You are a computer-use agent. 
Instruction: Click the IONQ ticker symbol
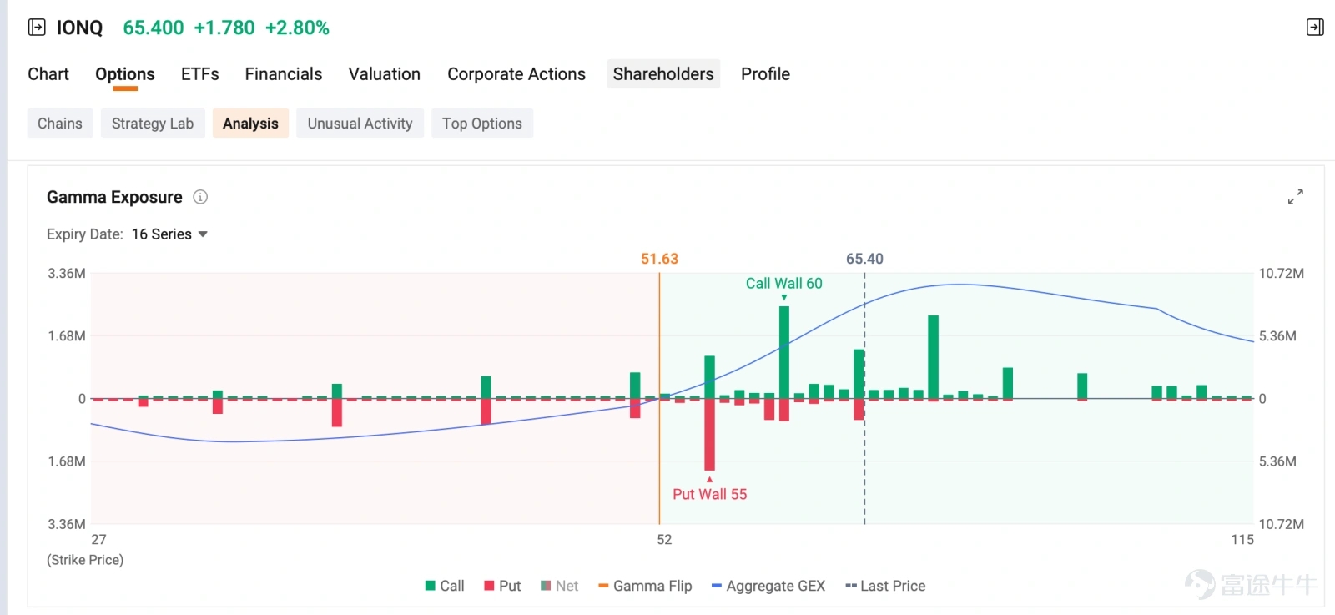(79, 28)
